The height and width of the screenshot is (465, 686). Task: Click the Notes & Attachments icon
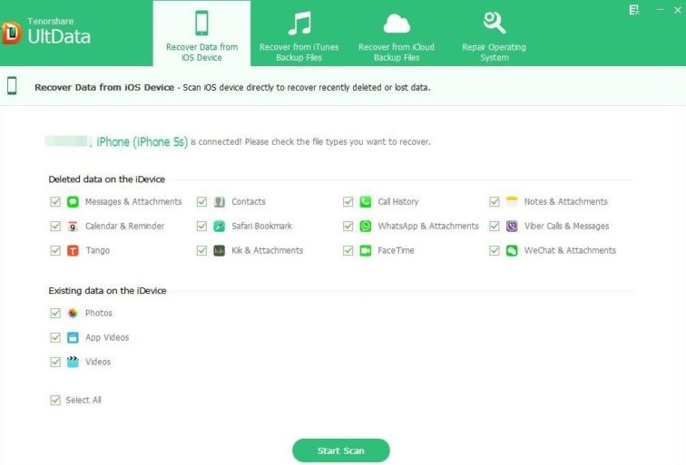click(x=512, y=201)
